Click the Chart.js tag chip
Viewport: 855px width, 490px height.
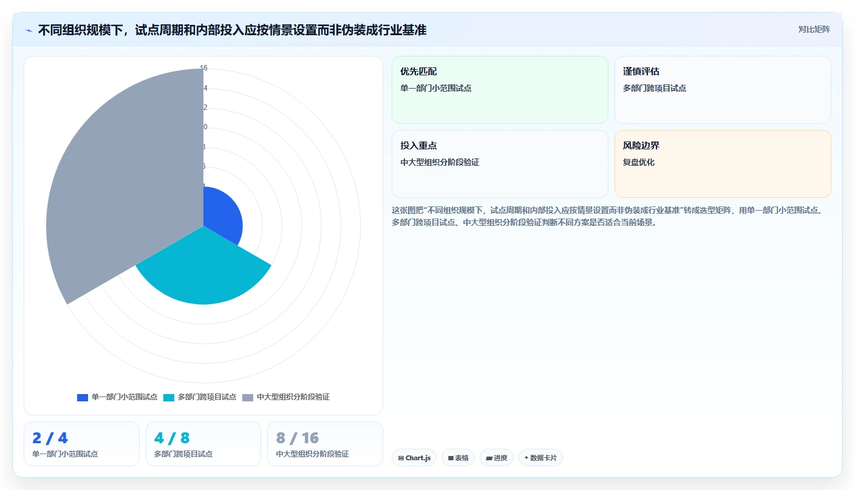pos(414,458)
